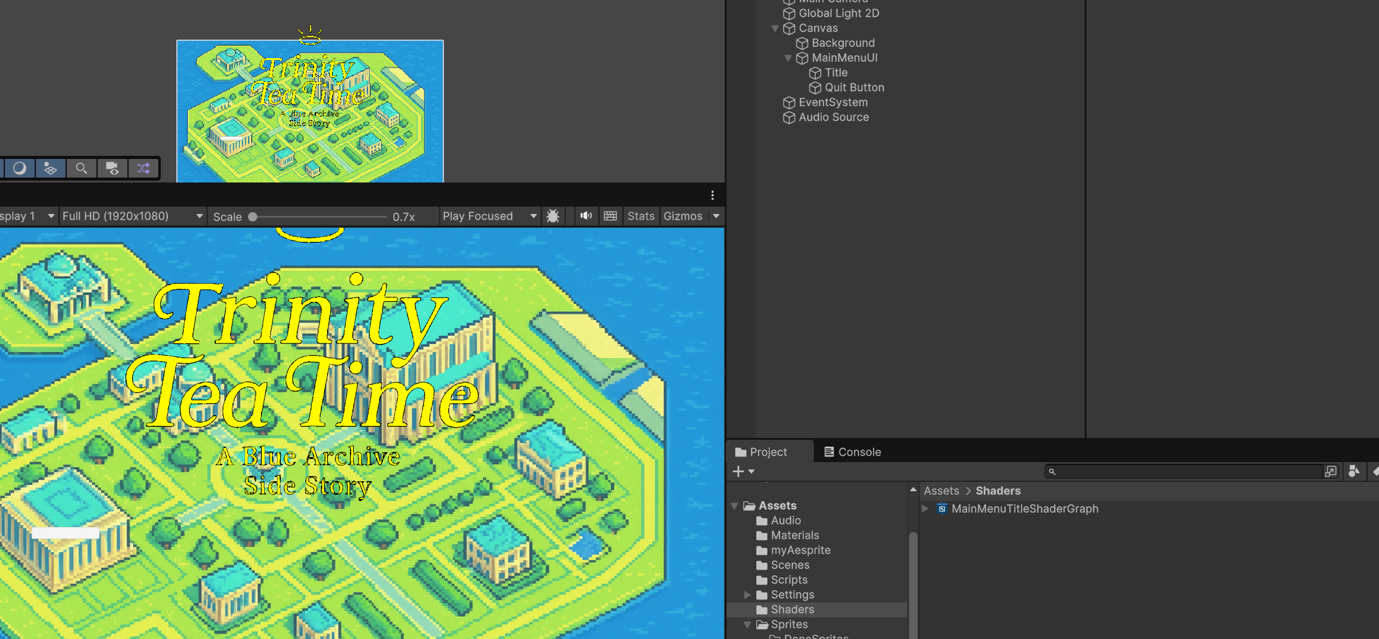The width and height of the screenshot is (1379, 639).
Task: Select the EventSystem object in Hierarchy
Action: click(833, 102)
